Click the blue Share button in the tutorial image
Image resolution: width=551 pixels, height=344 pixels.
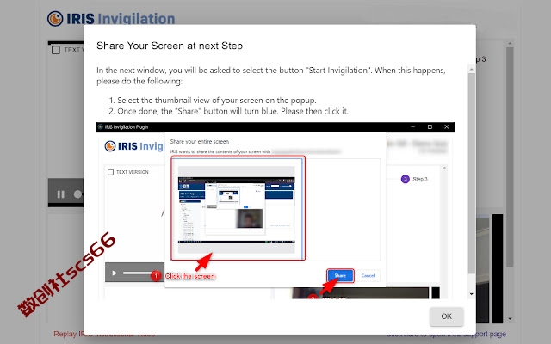(x=340, y=275)
